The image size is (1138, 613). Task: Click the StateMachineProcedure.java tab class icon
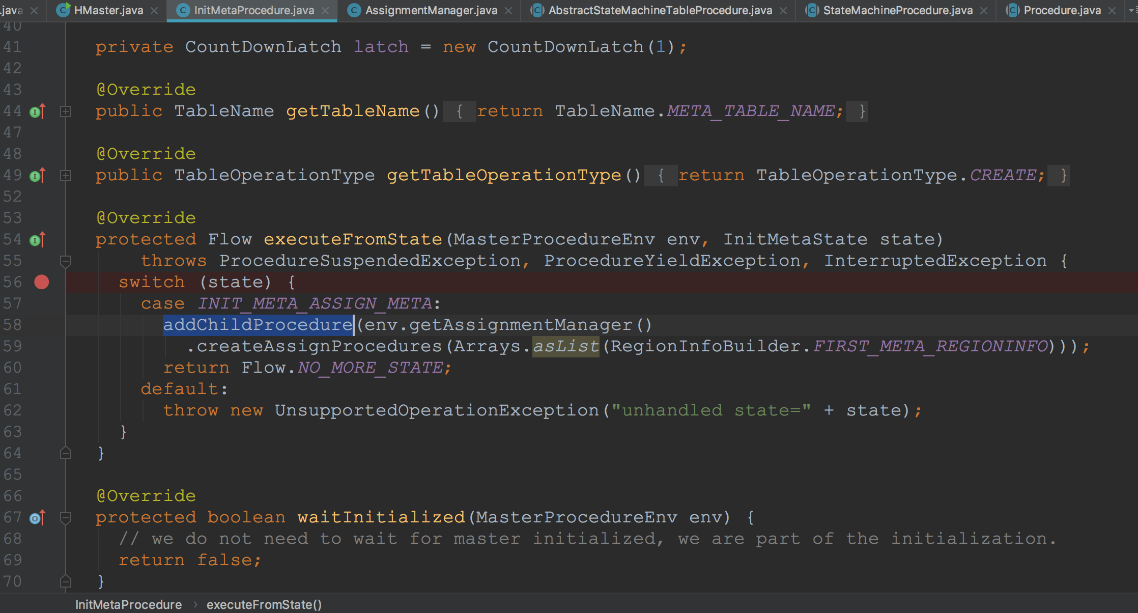click(x=812, y=10)
